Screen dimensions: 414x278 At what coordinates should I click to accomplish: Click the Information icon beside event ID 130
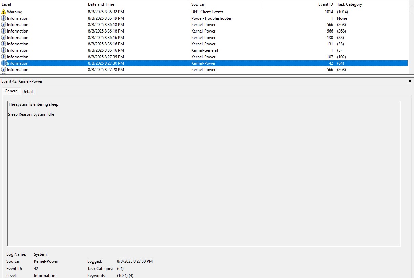click(x=3, y=37)
